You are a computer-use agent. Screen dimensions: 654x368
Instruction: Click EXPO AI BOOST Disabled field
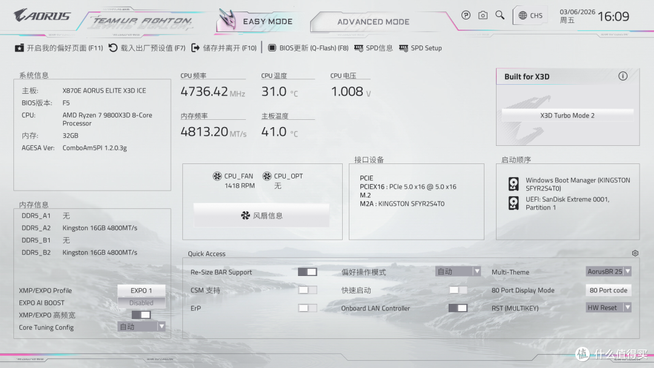click(141, 303)
